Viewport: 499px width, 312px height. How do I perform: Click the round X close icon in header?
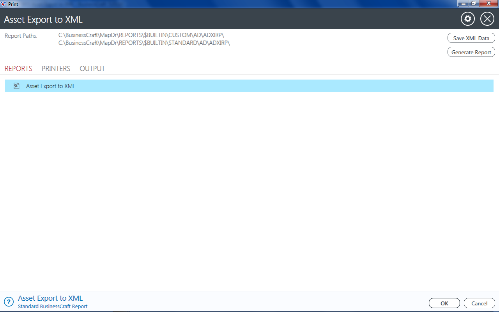pyautogui.click(x=487, y=19)
